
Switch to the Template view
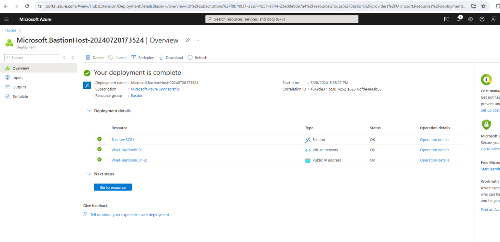[x=20, y=96]
